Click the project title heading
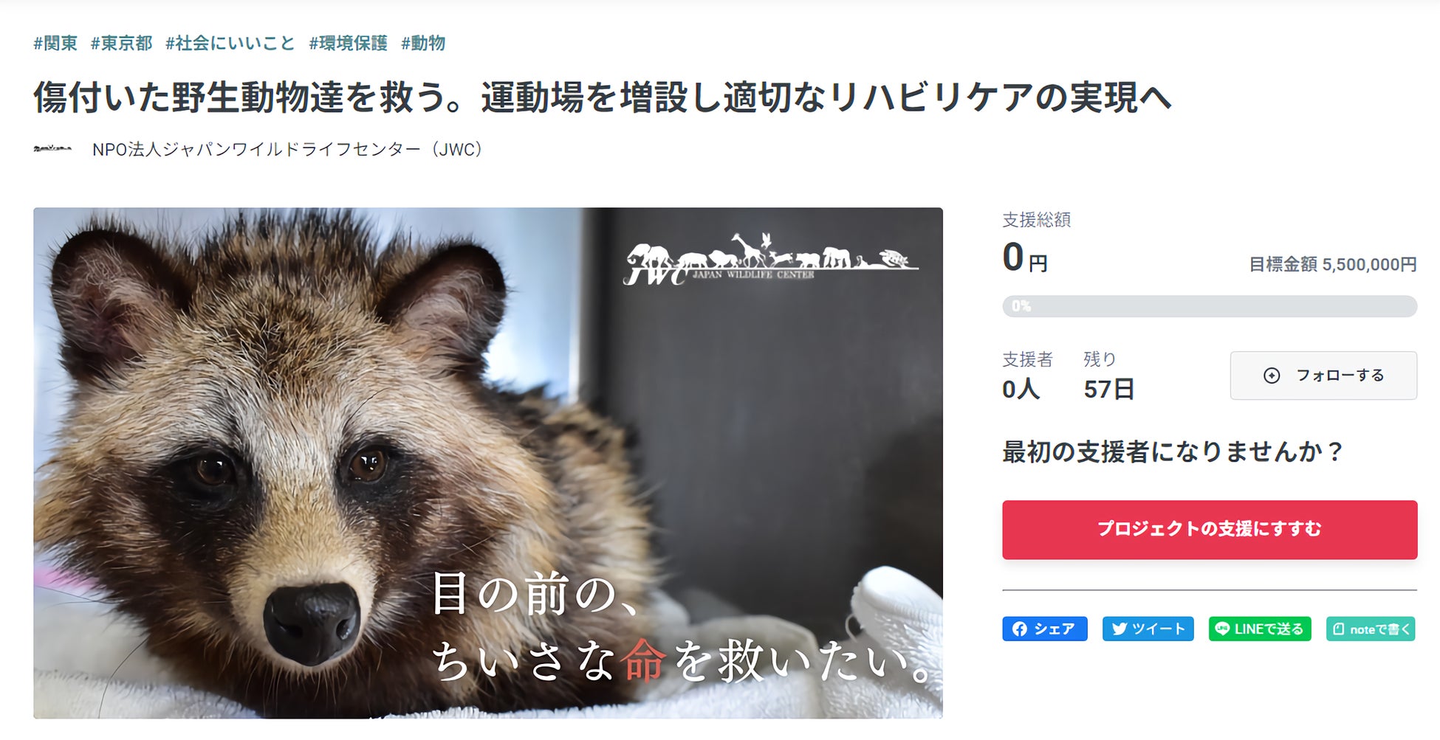 point(603,97)
